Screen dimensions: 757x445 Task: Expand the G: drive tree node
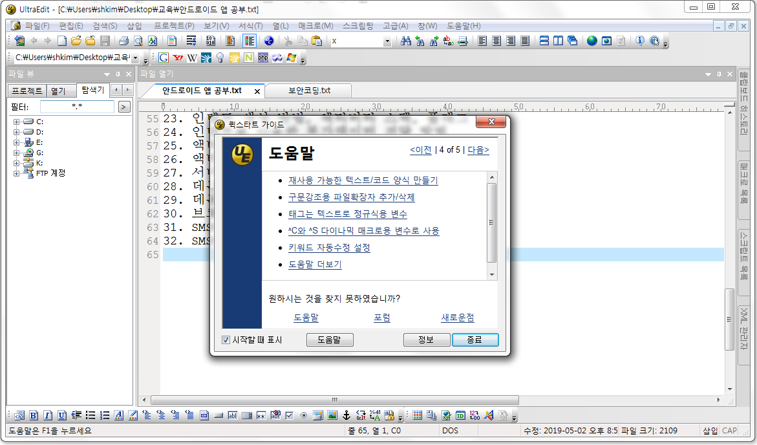pos(16,153)
